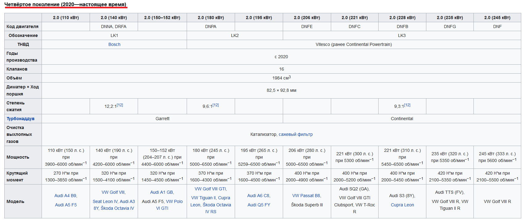The height and width of the screenshot is (223, 524).
Task: Select engine code cell DNPA
Action: coord(211,26)
